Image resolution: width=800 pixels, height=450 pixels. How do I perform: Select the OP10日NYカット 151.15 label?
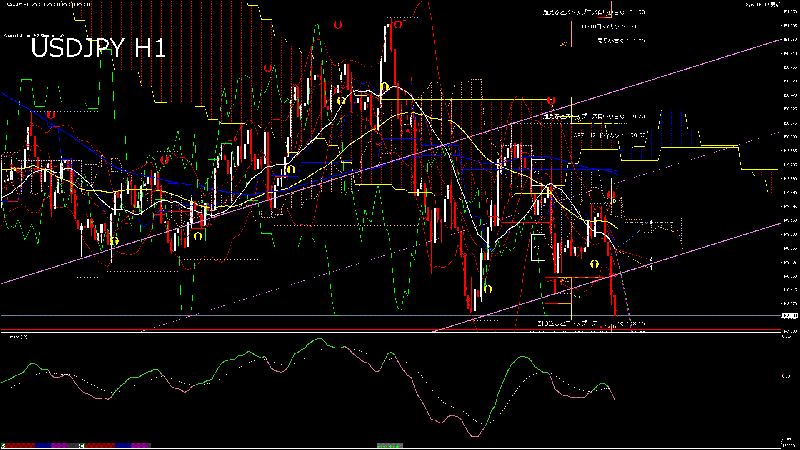613,26
